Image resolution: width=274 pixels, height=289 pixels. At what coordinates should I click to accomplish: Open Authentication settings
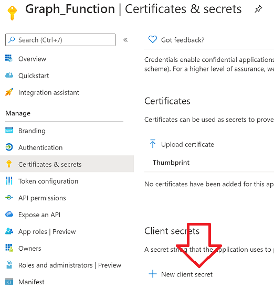click(x=40, y=147)
